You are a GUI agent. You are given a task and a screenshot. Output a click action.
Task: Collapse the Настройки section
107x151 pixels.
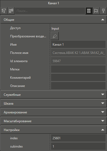click(54, 130)
